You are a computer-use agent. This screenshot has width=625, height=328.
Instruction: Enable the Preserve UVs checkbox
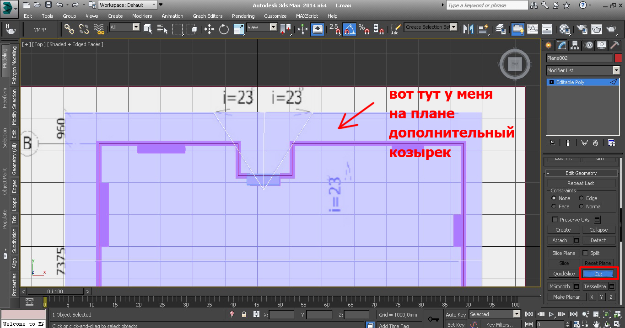(x=555, y=220)
